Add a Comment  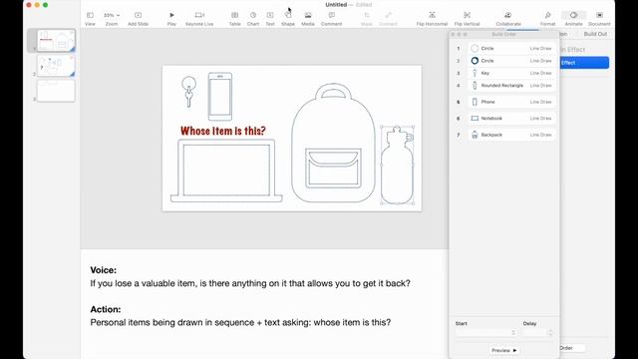[x=332, y=19]
